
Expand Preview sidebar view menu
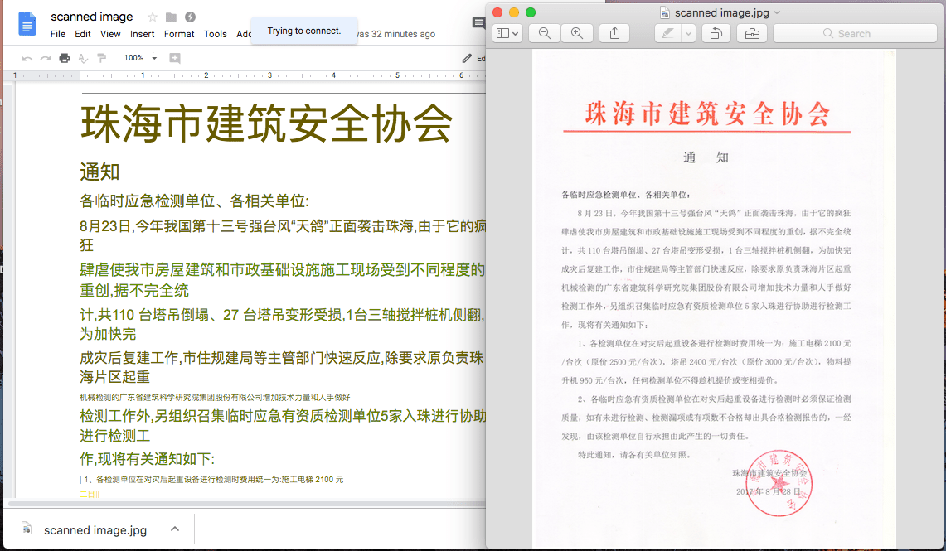click(x=507, y=33)
